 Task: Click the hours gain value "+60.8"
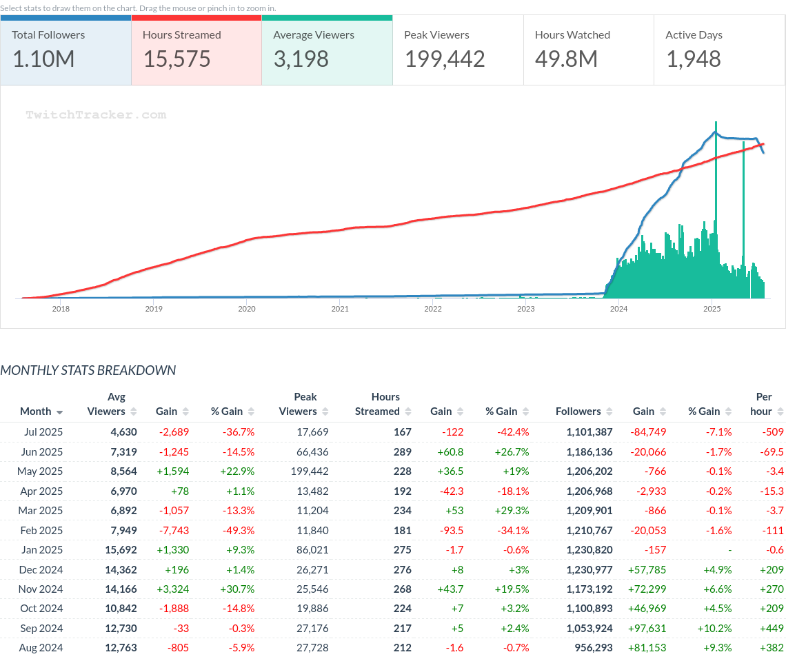[451, 452]
